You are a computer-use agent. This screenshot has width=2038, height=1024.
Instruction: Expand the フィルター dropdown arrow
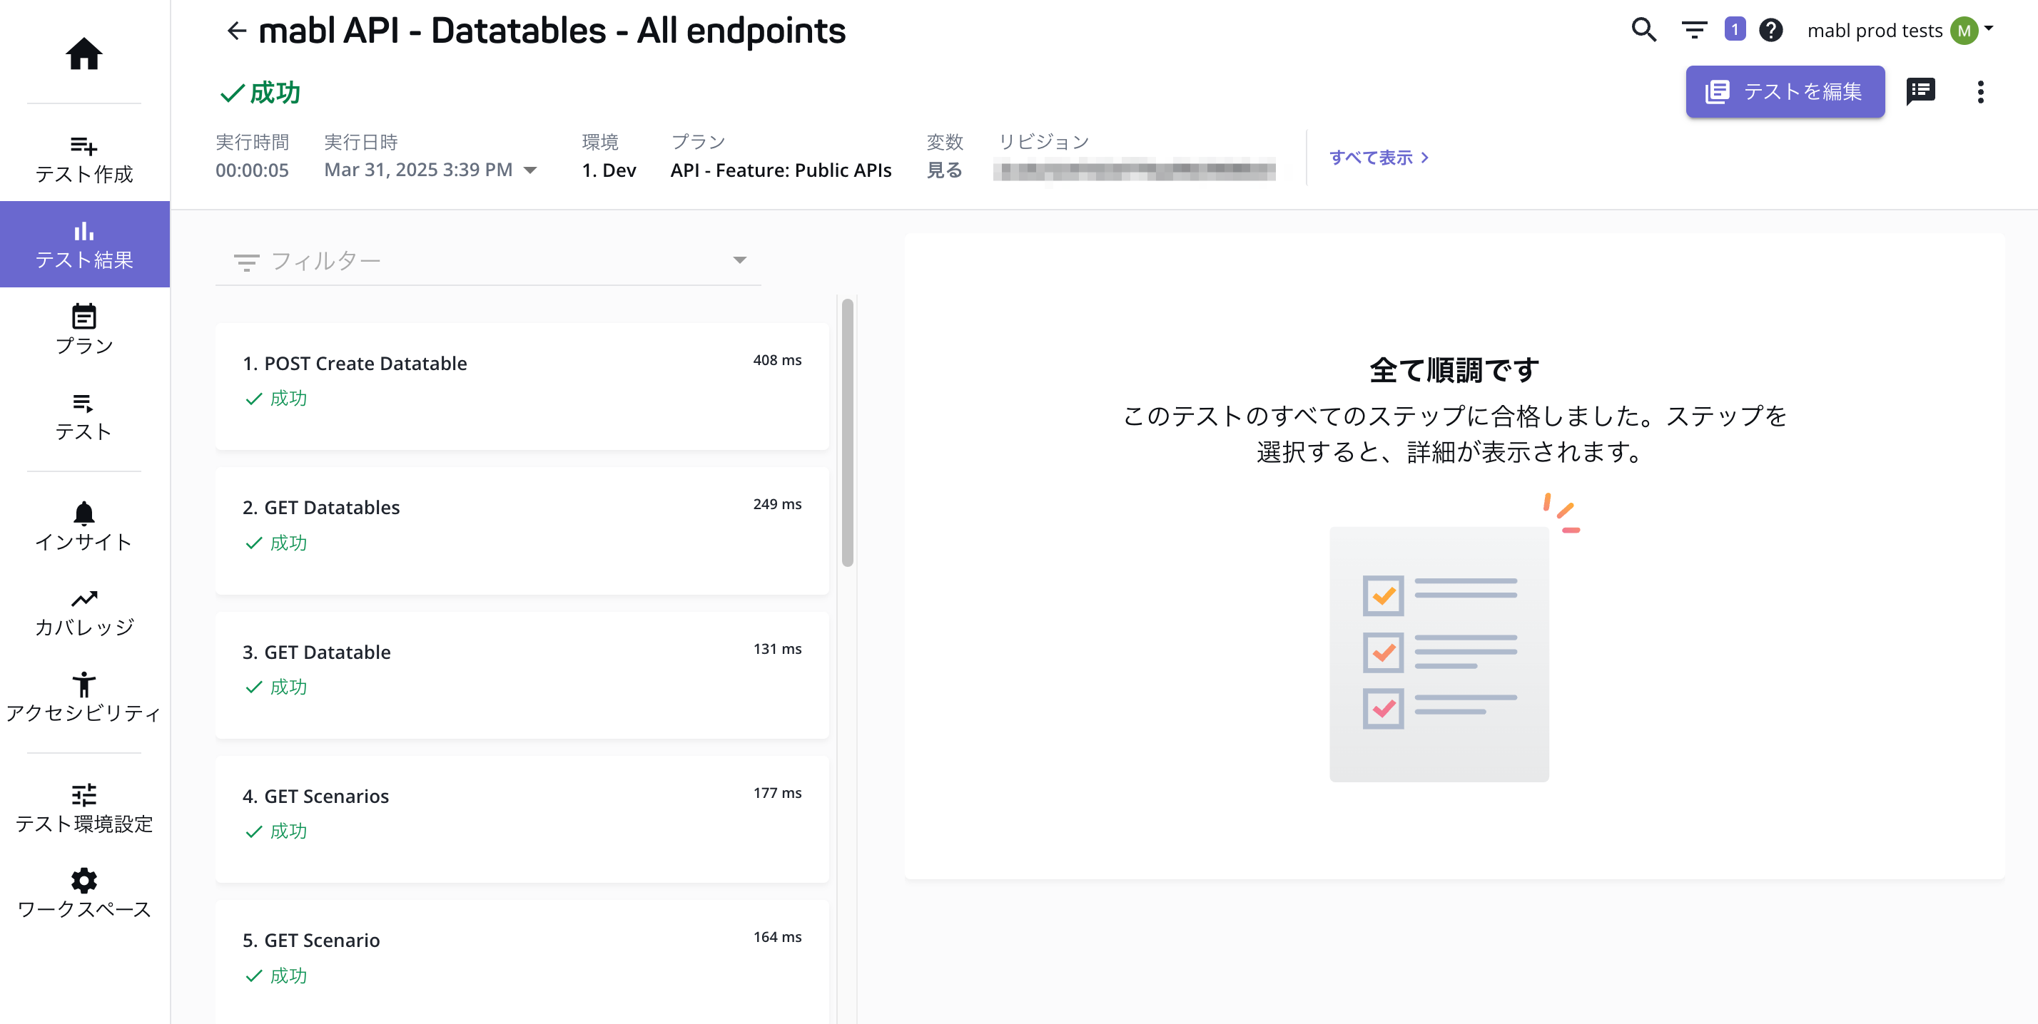(740, 260)
